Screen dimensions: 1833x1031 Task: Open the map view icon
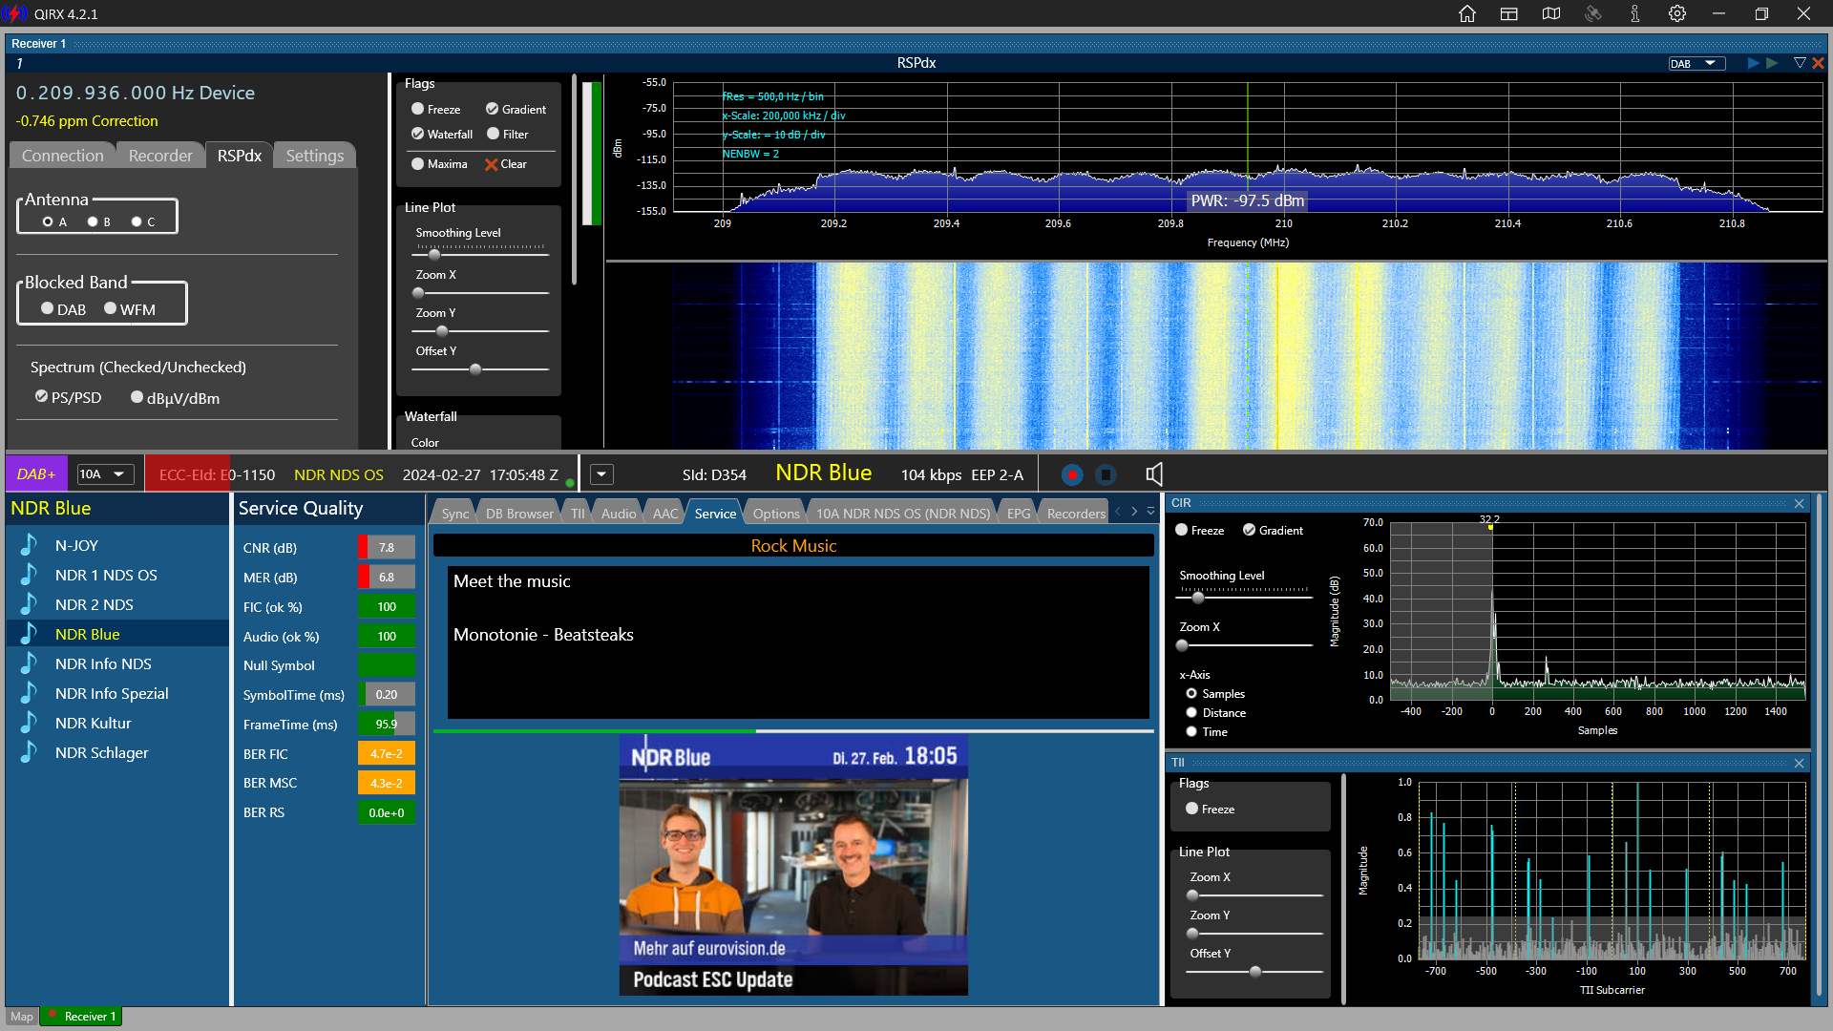[1551, 13]
